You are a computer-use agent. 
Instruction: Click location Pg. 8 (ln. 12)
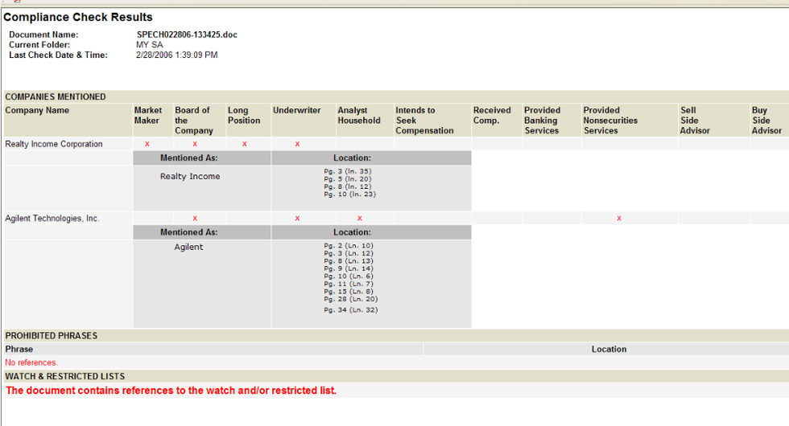(x=348, y=186)
